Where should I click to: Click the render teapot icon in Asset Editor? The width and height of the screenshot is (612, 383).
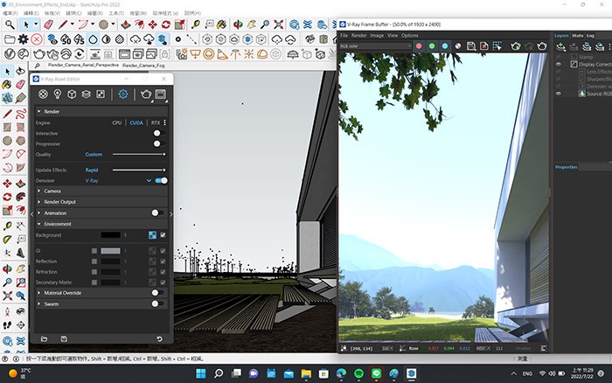click(x=145, y=94)
